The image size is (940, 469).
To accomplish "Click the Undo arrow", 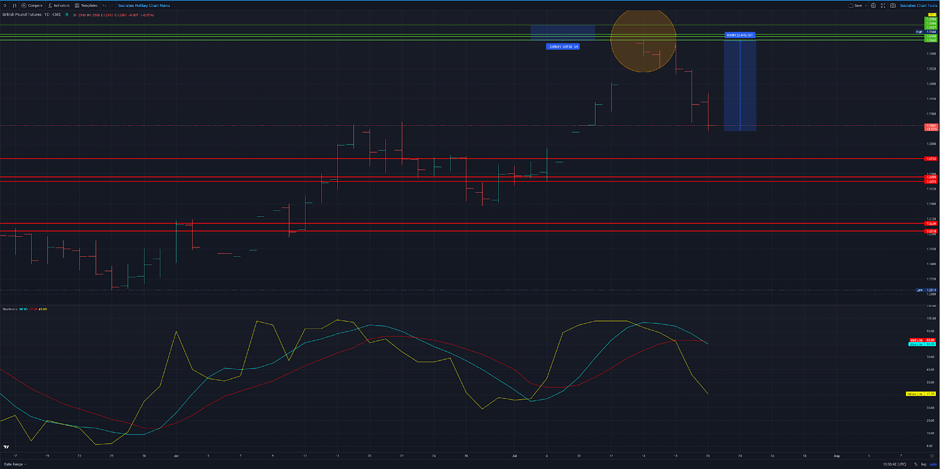I will [x=105, y=5].
